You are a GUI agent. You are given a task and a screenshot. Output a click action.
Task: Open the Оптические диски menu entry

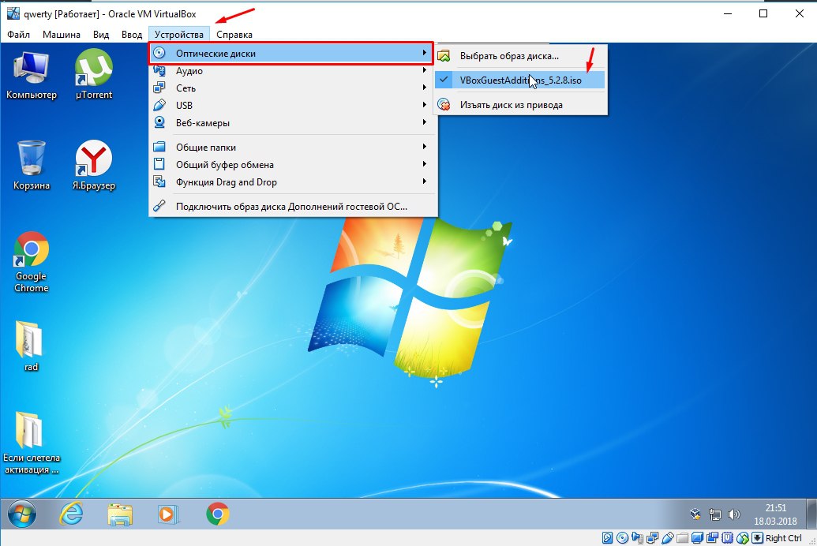(291, 53)
